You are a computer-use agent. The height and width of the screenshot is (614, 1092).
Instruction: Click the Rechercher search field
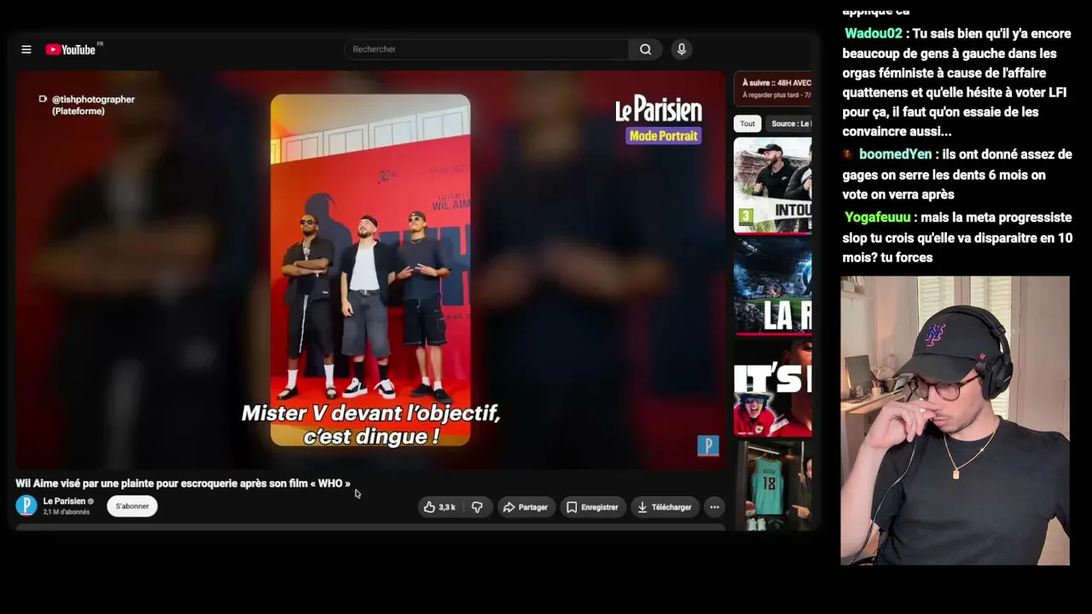pos(486,49)
